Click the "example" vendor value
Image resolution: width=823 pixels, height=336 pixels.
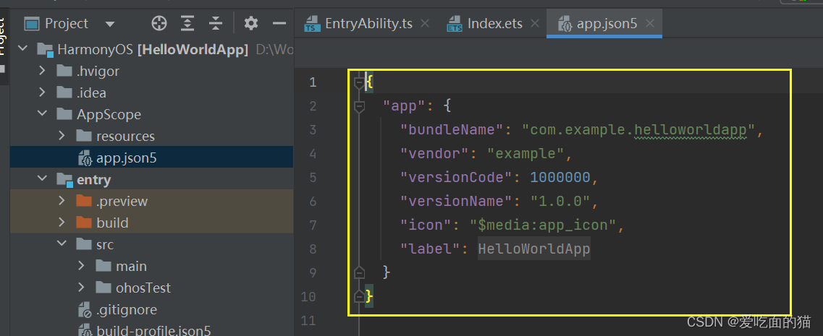coord(526,154)
